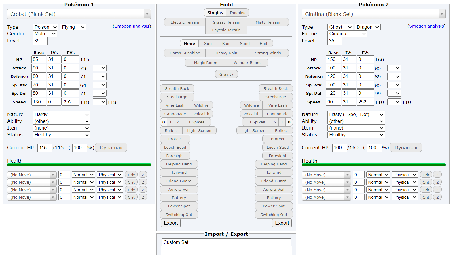
Task: Toggle Z on Pokémon 1 first move
Action: (143, 175)
